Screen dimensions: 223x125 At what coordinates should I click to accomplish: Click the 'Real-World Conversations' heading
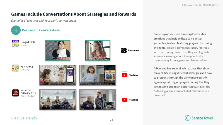pyautogui.click(x=41, y=30)
